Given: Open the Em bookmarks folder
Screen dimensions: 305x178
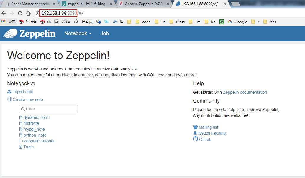Looking at the screenshot, I should (x=194, y=22).
